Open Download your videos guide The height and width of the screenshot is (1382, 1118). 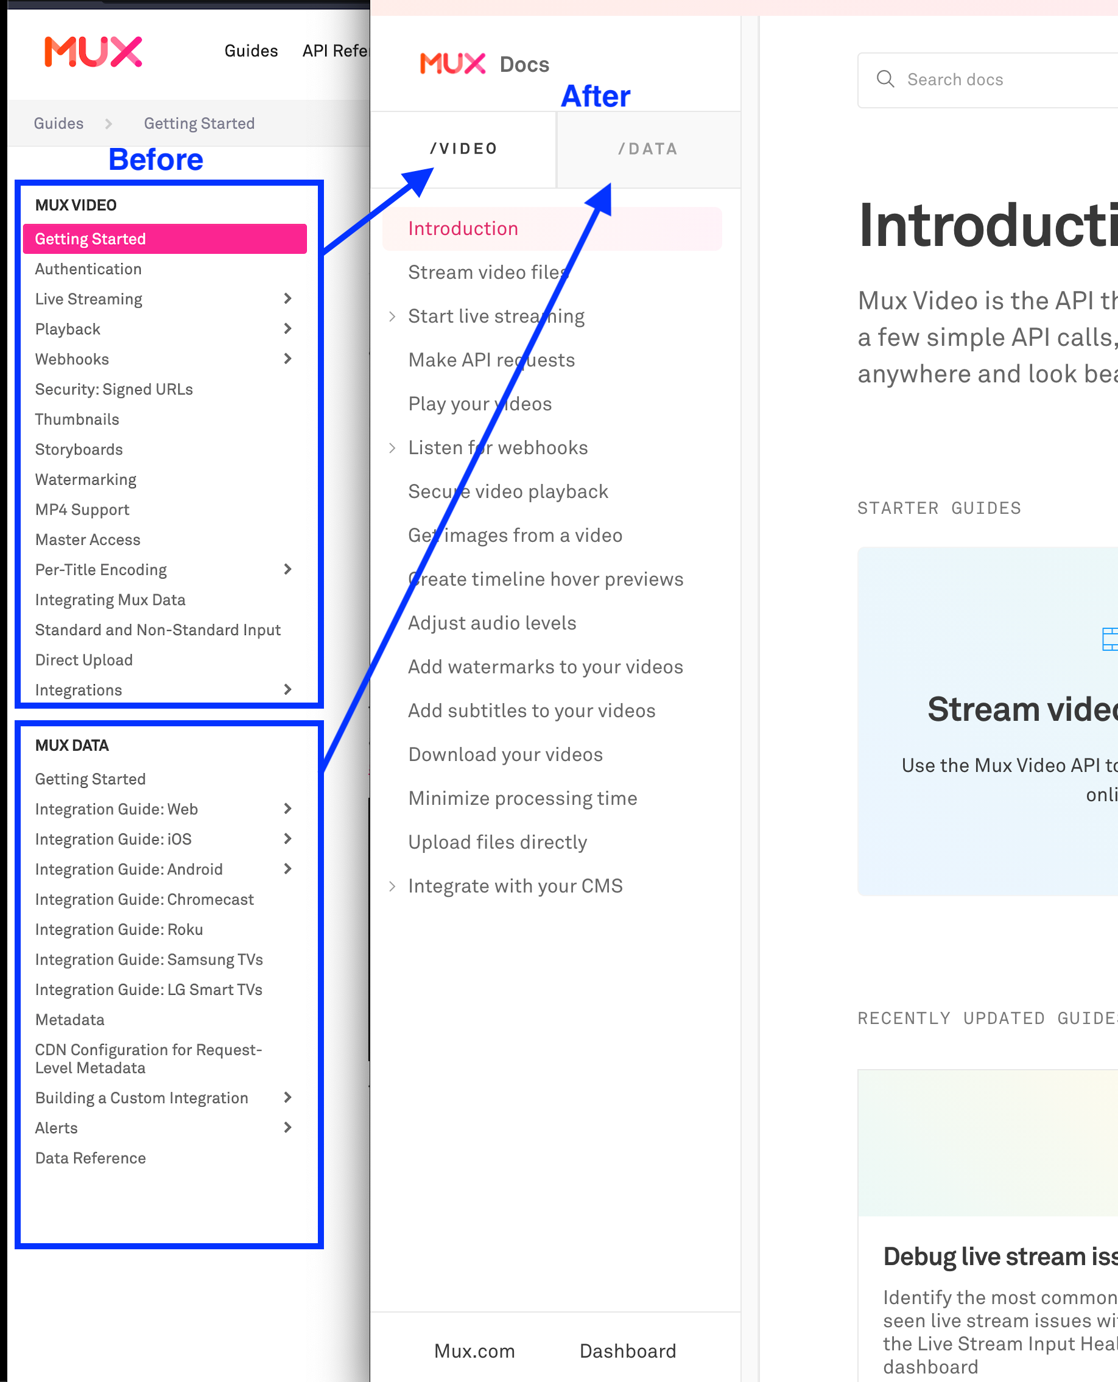[505, 754]
